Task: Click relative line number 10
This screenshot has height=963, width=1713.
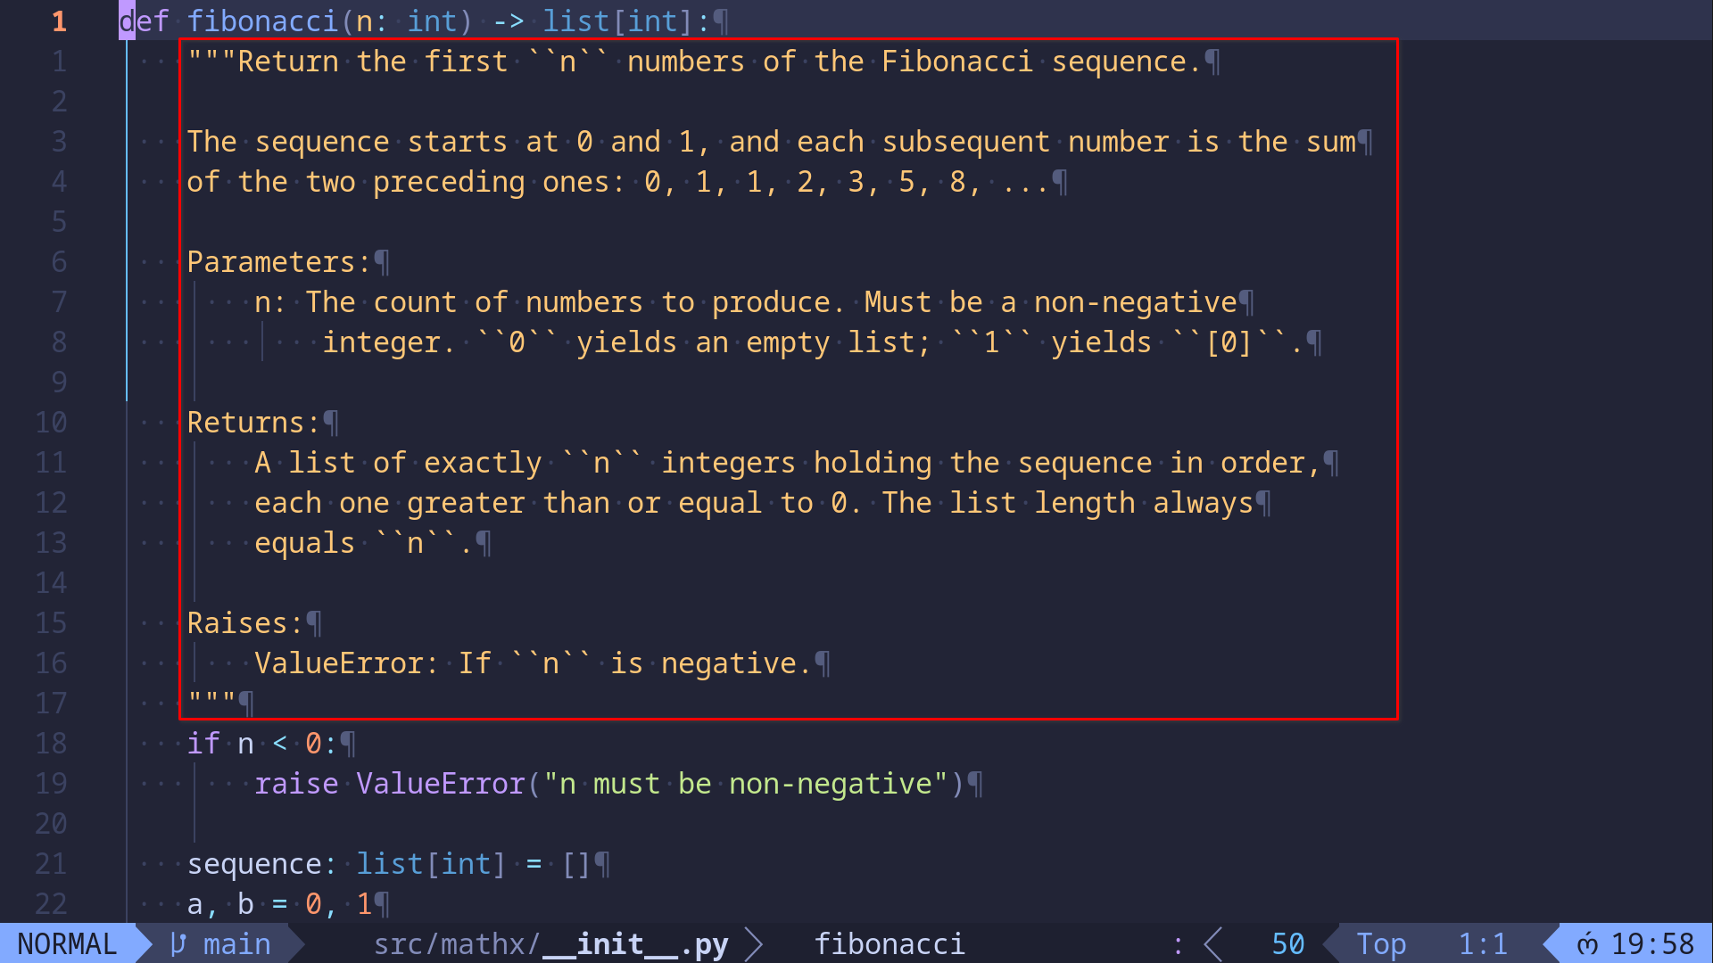Action: (51, 422)
